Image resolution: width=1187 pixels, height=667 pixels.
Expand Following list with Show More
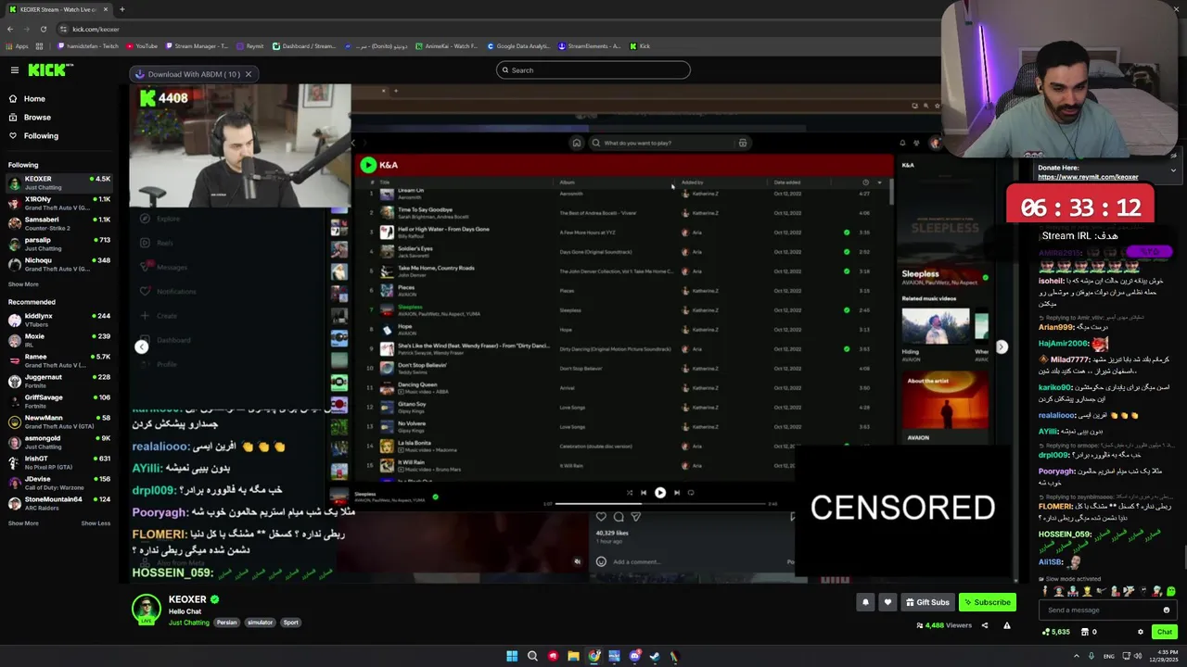point(23,284)
